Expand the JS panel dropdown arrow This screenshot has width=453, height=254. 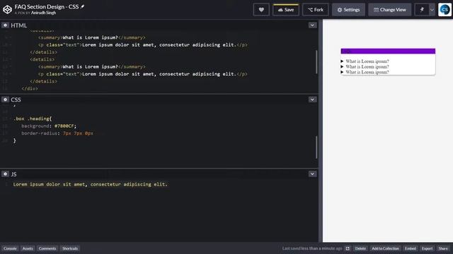[312, 174]
